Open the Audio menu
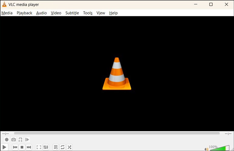Viewport: 234px width, 151px height. pyautogui.click(x=41, y=13)
